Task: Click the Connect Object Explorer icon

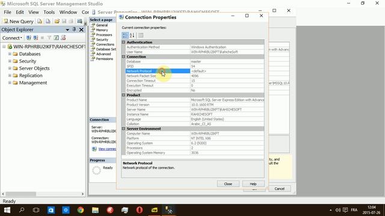Action: (x=29, y=38)
